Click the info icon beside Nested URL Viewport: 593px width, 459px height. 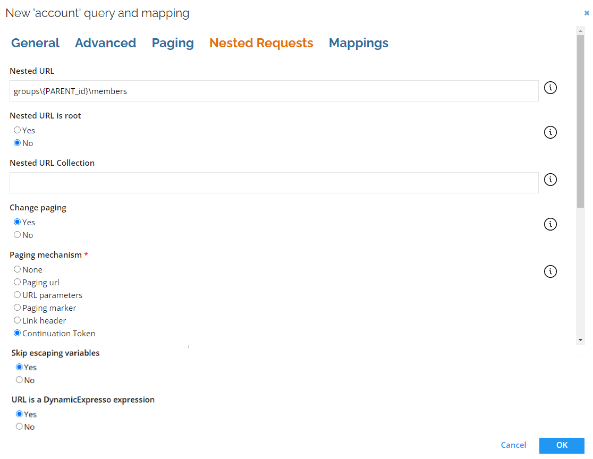550,88
